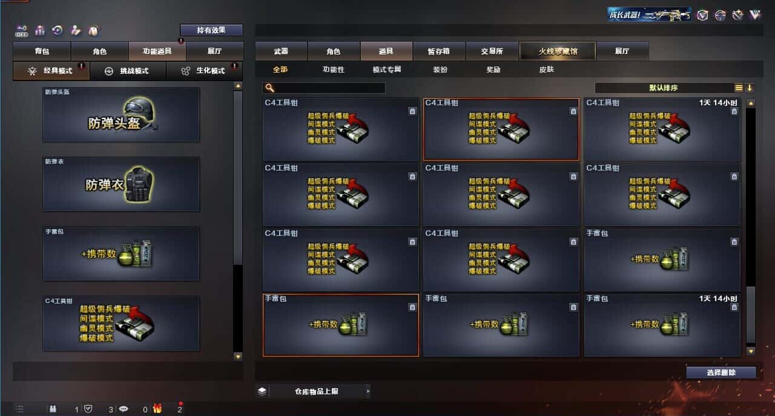Click the 持有效果 button

pyautogui.click(x=211, y=30)
